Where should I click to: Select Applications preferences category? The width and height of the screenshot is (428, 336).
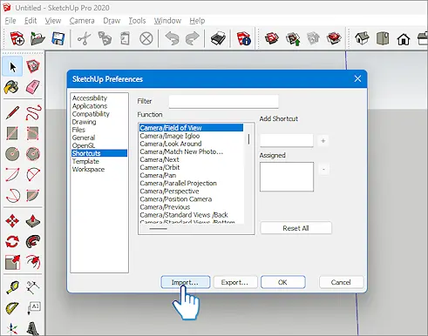click(90, 106)
